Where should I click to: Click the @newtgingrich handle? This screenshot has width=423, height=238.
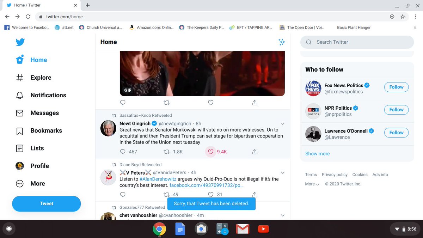pos(175,123)
